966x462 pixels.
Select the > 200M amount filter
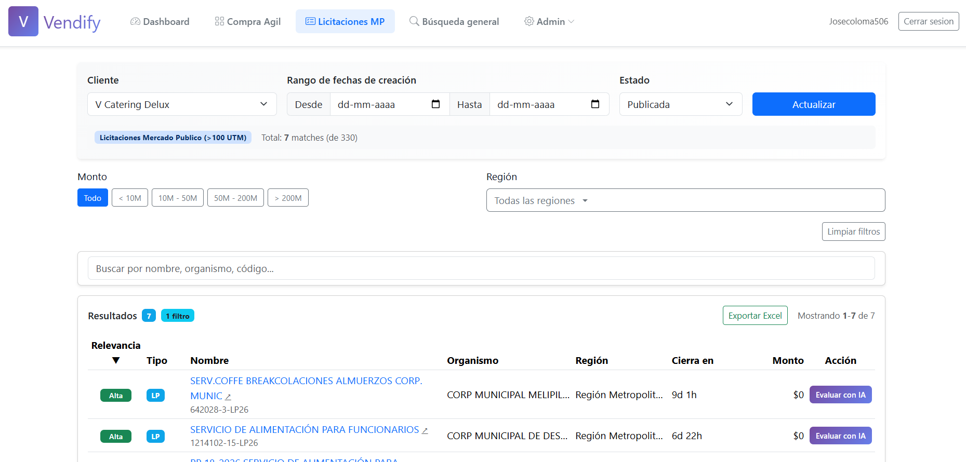[288, 198]
